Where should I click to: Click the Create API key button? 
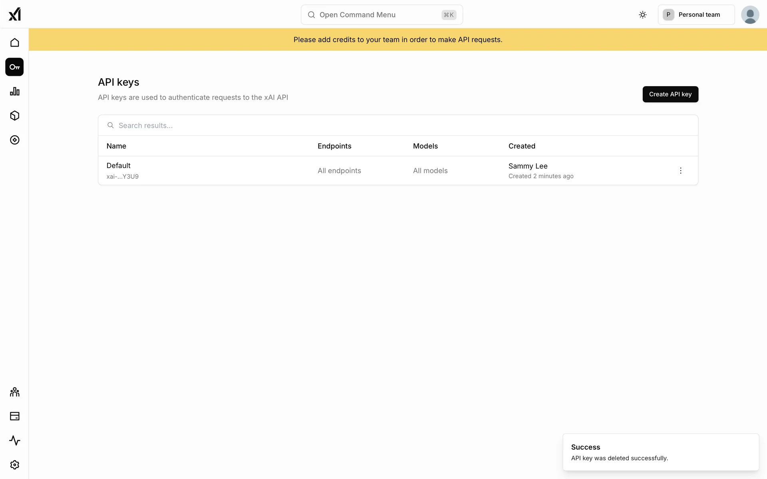tap(670, 94)
